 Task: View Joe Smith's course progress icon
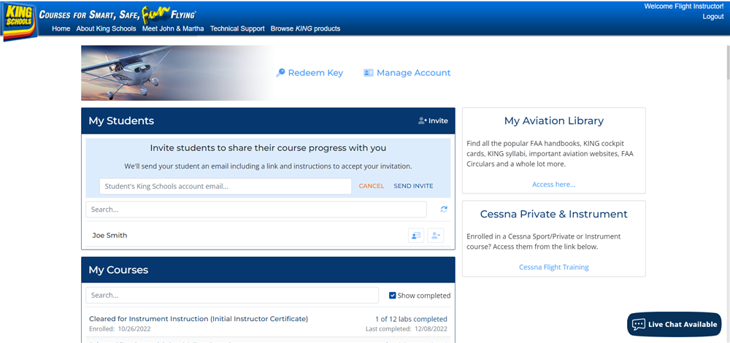point(416,236)
